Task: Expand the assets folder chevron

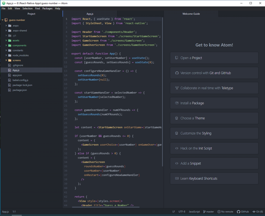Action: [6, 41]
